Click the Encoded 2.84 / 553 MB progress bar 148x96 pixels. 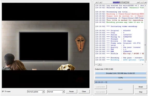pos(121,73)
